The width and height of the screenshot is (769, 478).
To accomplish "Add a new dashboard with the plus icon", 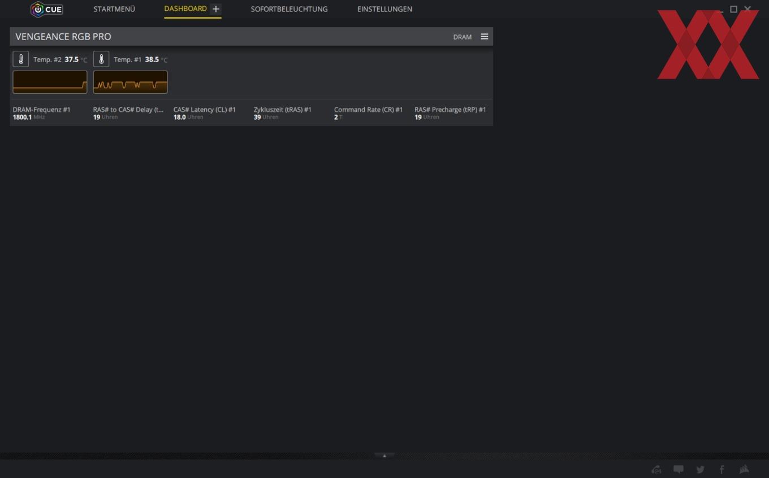I will 215,9.
